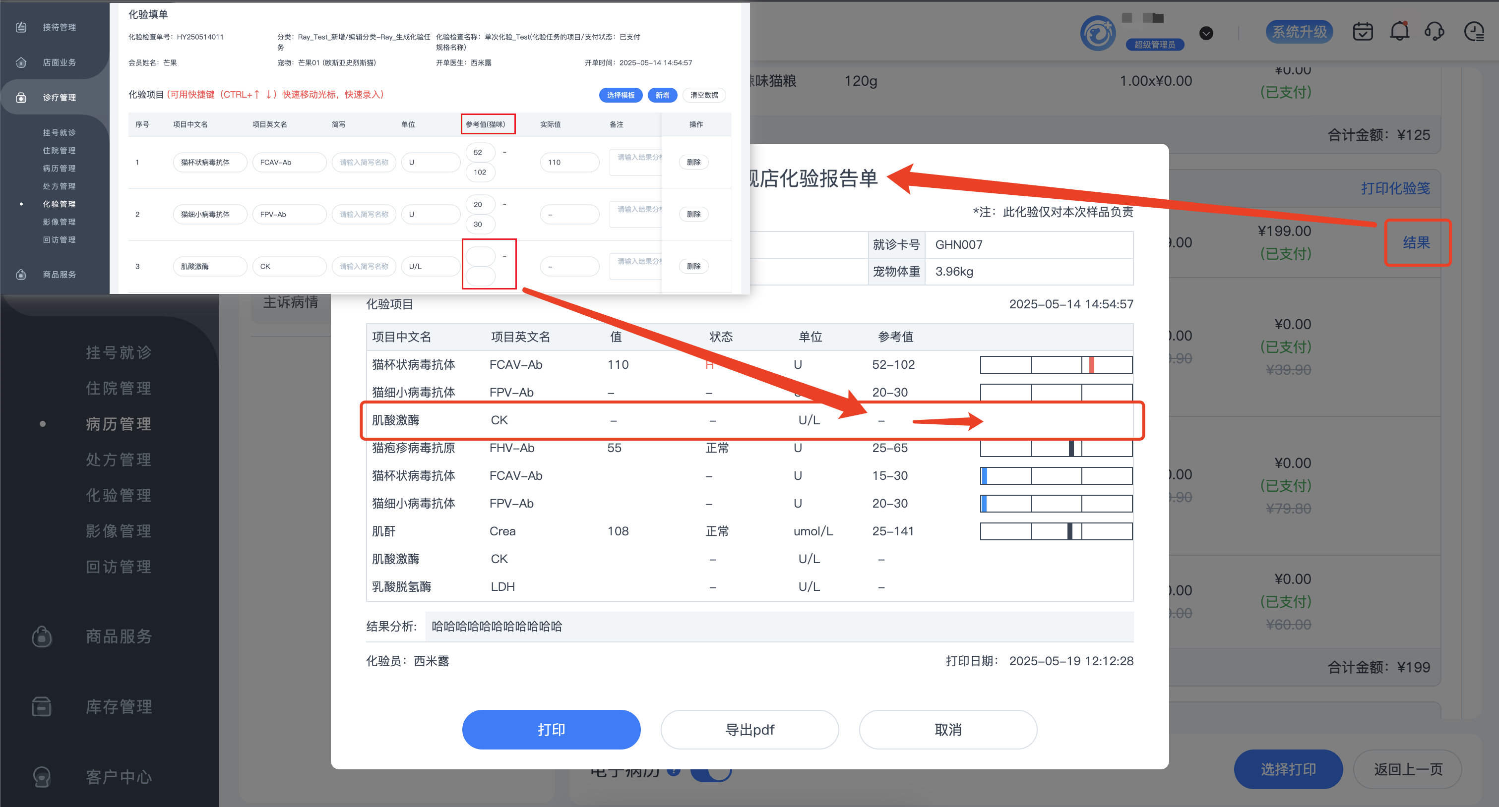
Task: Click the 返回上一页 button
Action: pos(1408,769)
